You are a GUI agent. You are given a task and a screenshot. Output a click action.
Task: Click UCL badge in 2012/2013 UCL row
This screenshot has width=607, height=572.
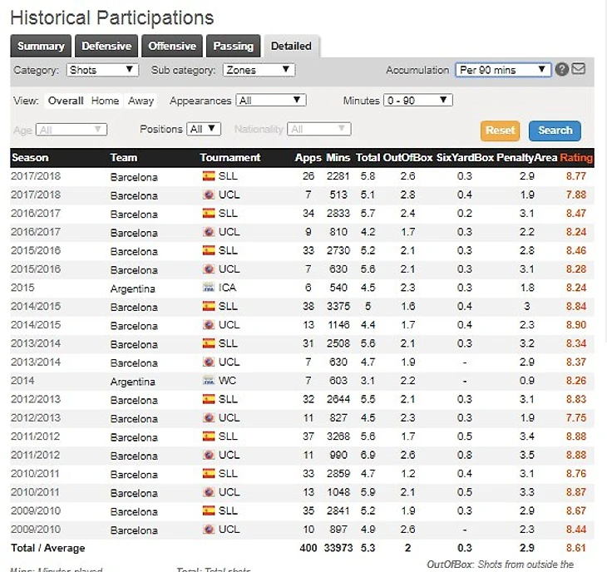point(208,417)
